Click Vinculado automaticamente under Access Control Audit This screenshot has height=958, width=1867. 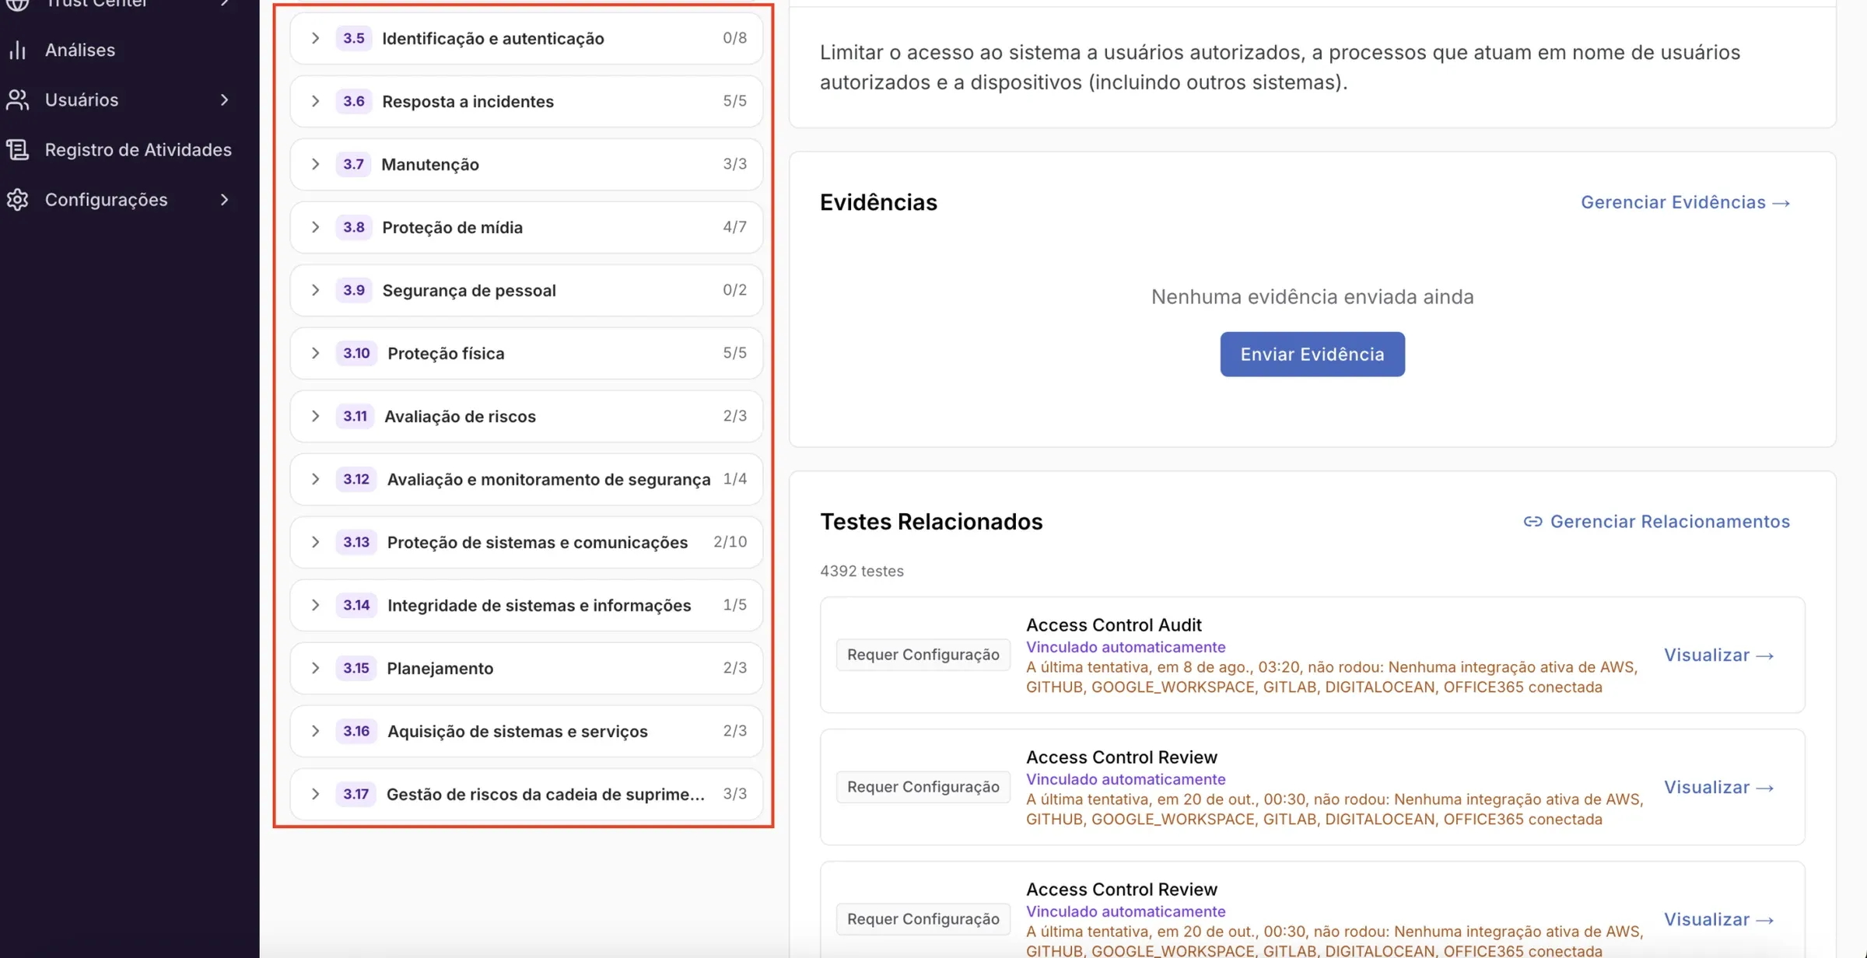point(1126,647)
